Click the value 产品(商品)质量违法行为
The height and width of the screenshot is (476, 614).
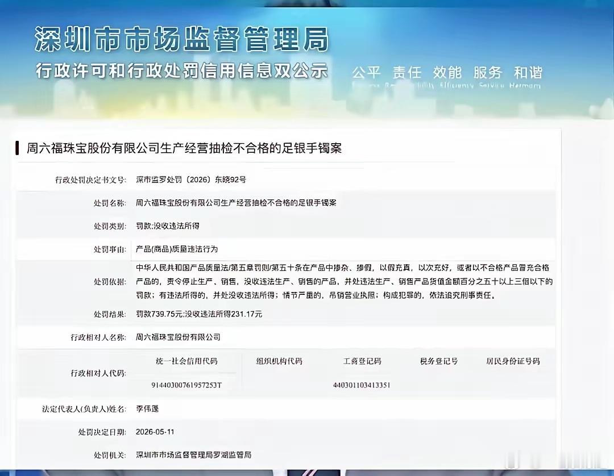click(177, 249)
